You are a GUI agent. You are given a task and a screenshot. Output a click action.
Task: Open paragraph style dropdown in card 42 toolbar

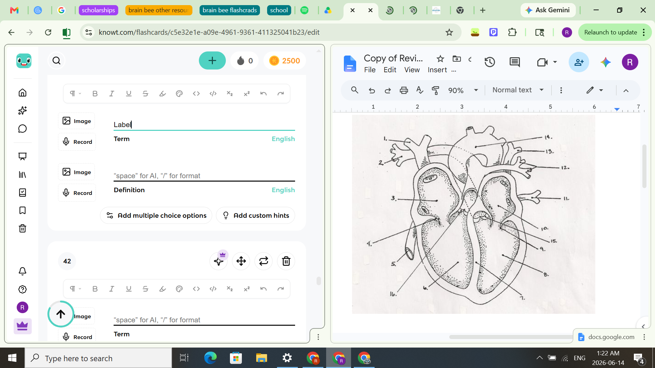pyautogui.click(x=75, y=289)
